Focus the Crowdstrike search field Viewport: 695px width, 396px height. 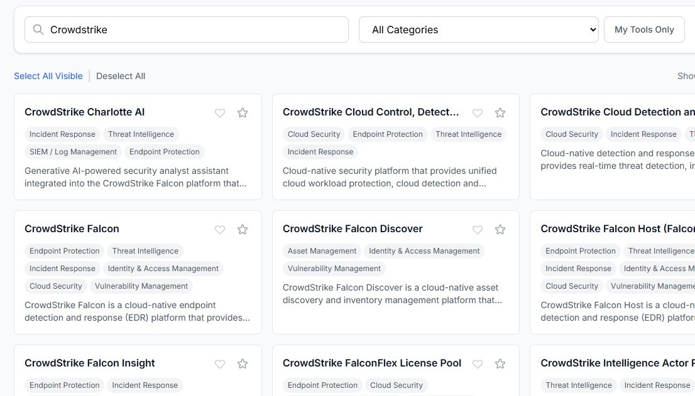(x=187, y=29)
